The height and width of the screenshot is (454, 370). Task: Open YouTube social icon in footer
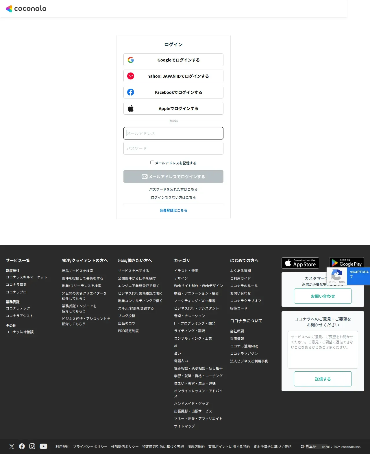tap(43, 446)
